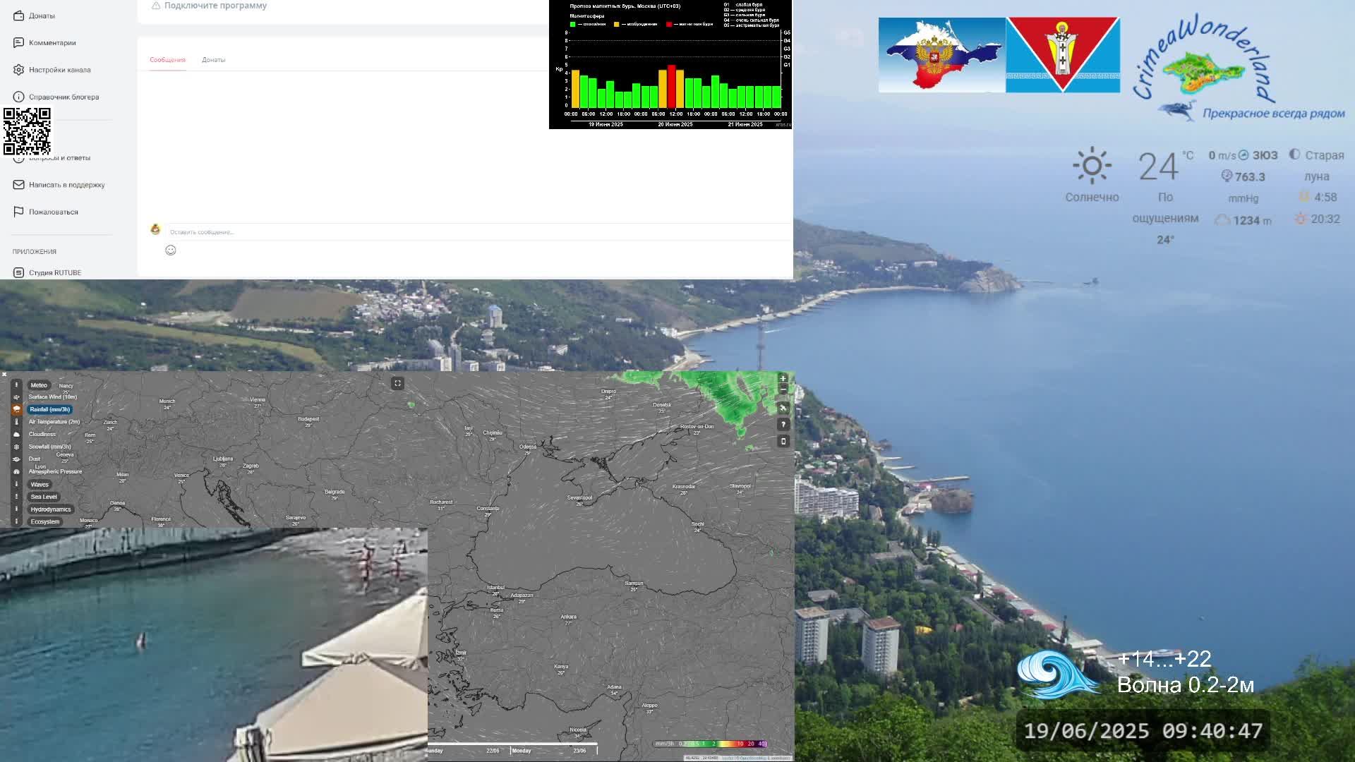1355x762 pixels.
Task: Click the pressure gauge icon
Action: [x=16, y=471]
